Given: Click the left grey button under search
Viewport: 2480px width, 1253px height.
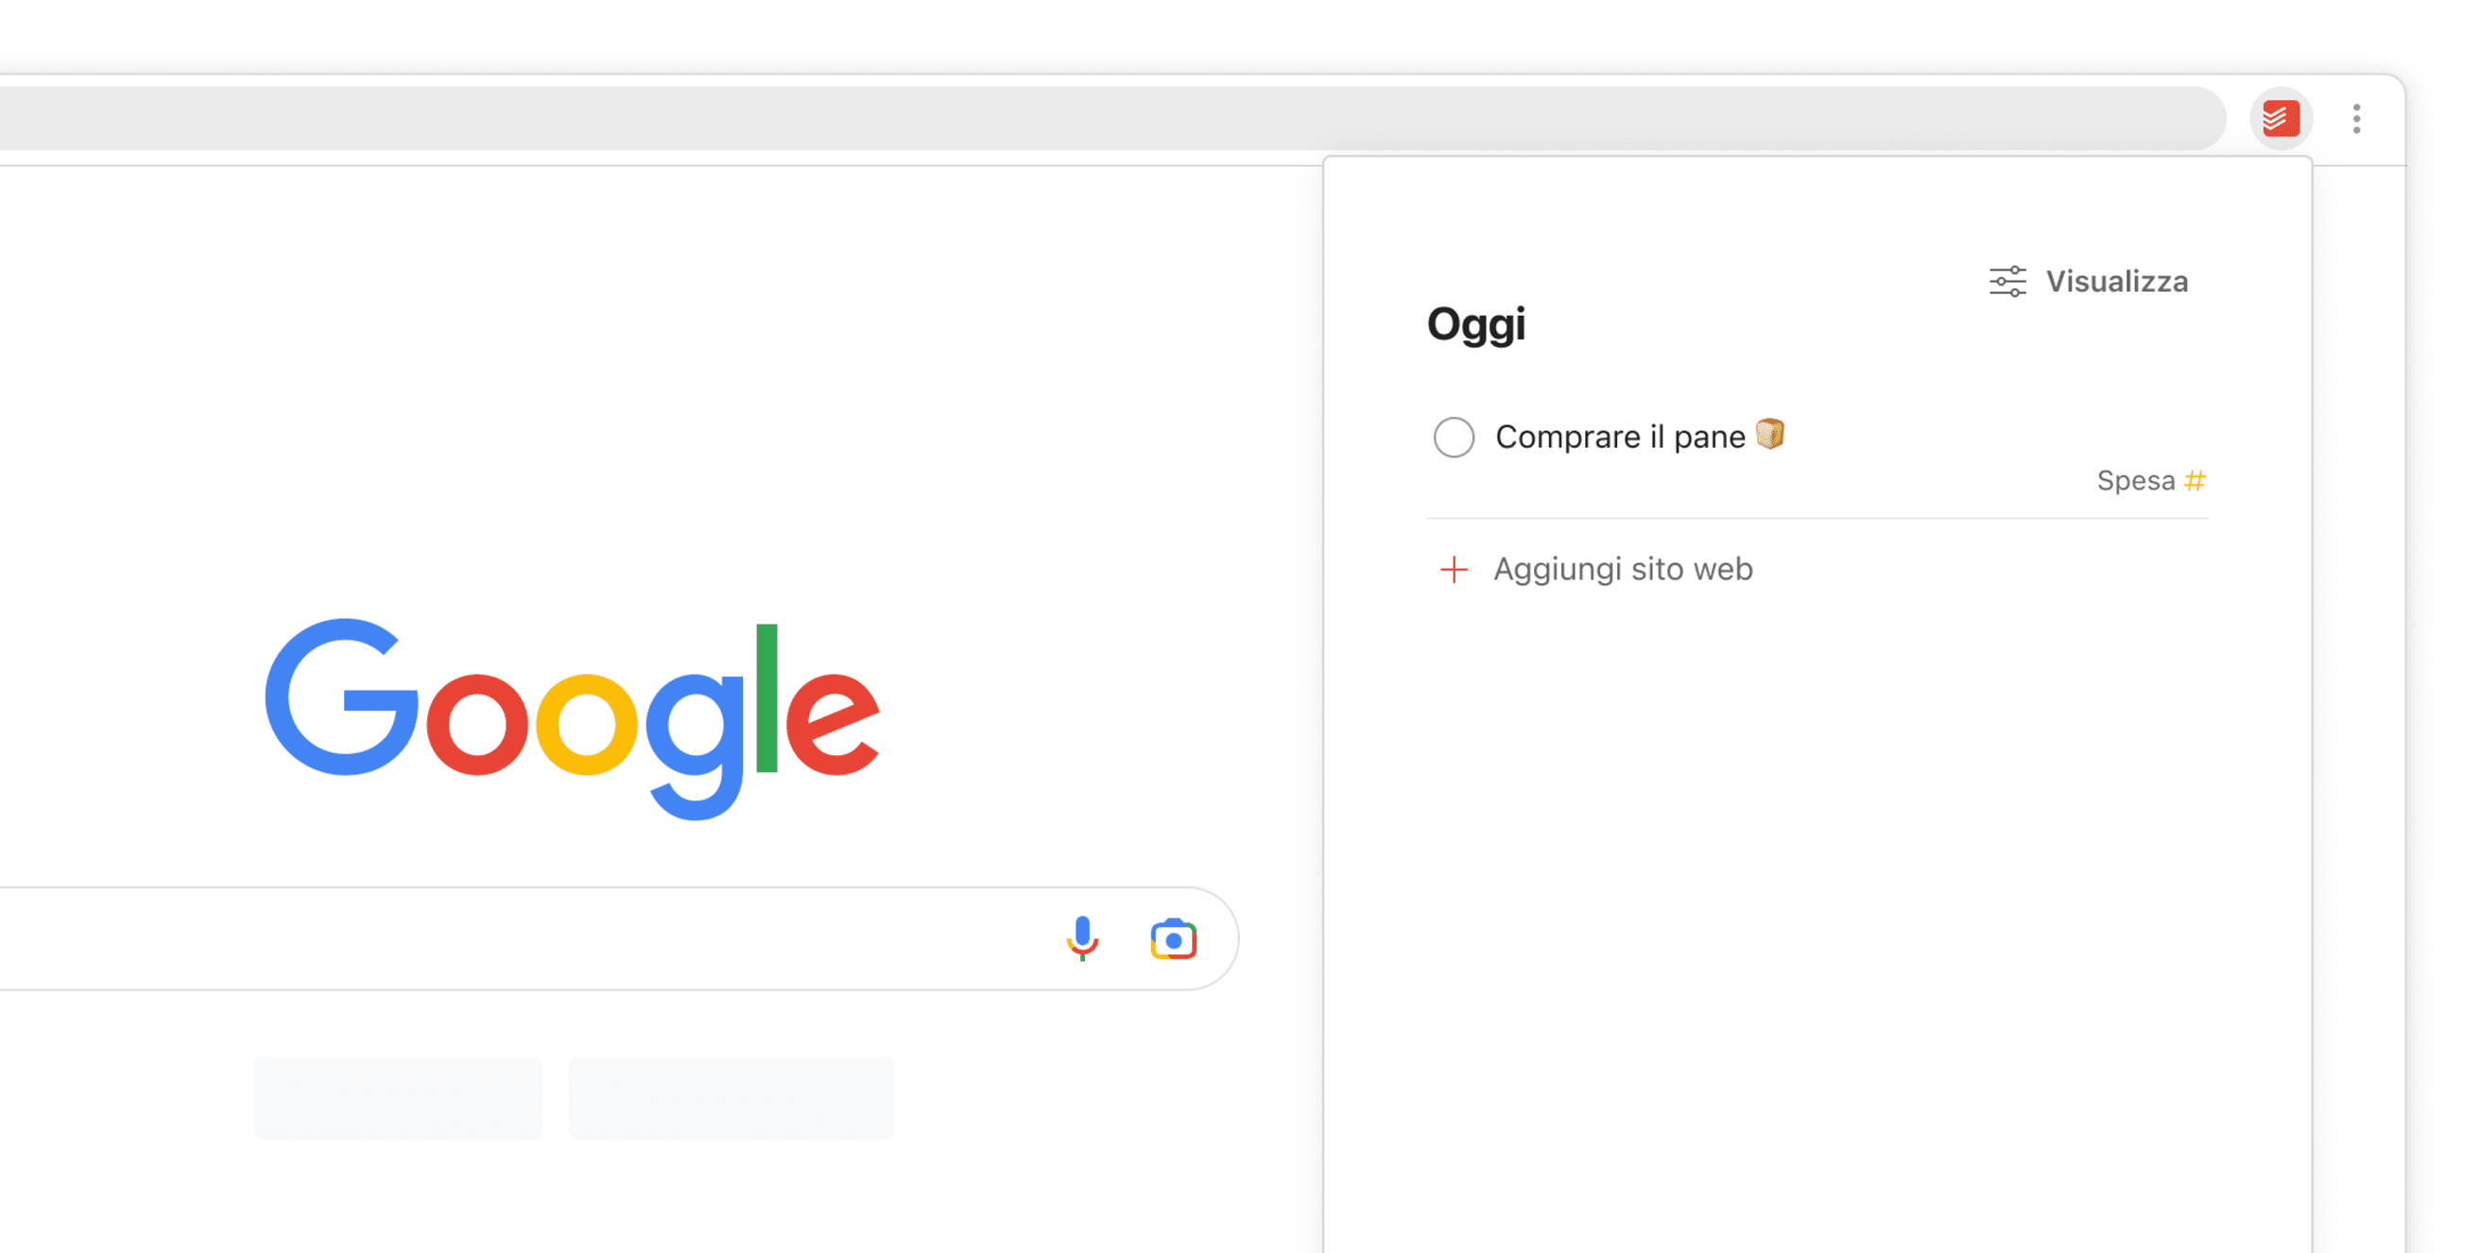Looking at the screenshot, I should click(x=398, y=1098).
